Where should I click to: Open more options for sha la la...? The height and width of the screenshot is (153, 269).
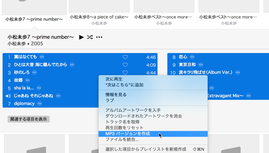(x=39, y=88)
